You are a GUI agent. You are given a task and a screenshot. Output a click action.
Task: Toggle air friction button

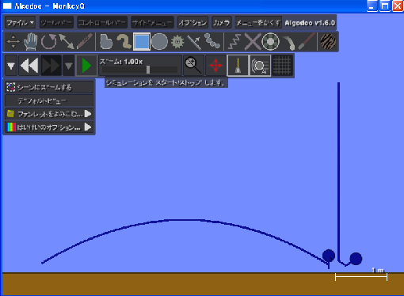click(x=260, y=65)
